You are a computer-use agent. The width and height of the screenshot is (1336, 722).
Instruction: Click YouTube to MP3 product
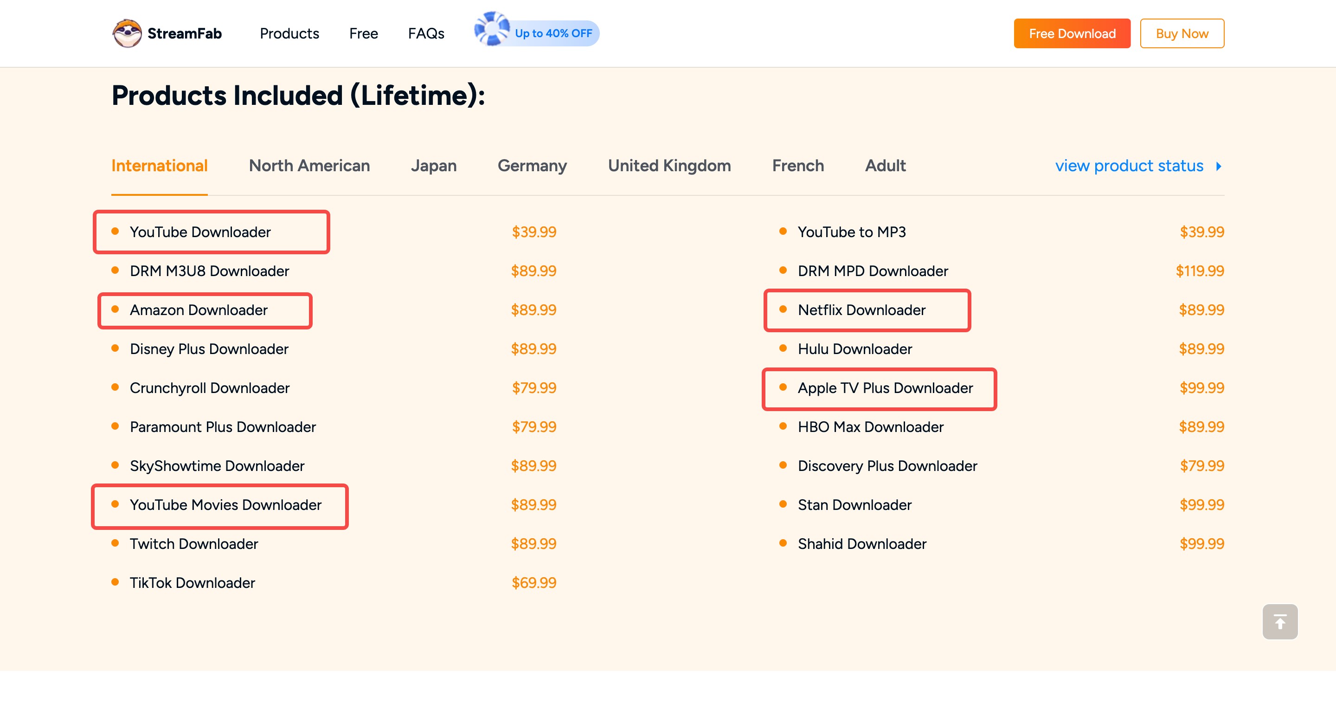click(x=852, y=232)
